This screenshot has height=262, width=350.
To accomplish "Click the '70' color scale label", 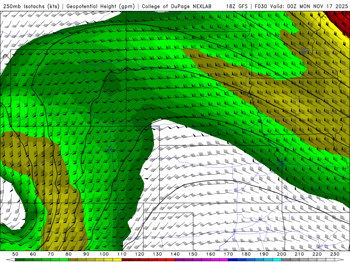I will [x=51, y=254].
